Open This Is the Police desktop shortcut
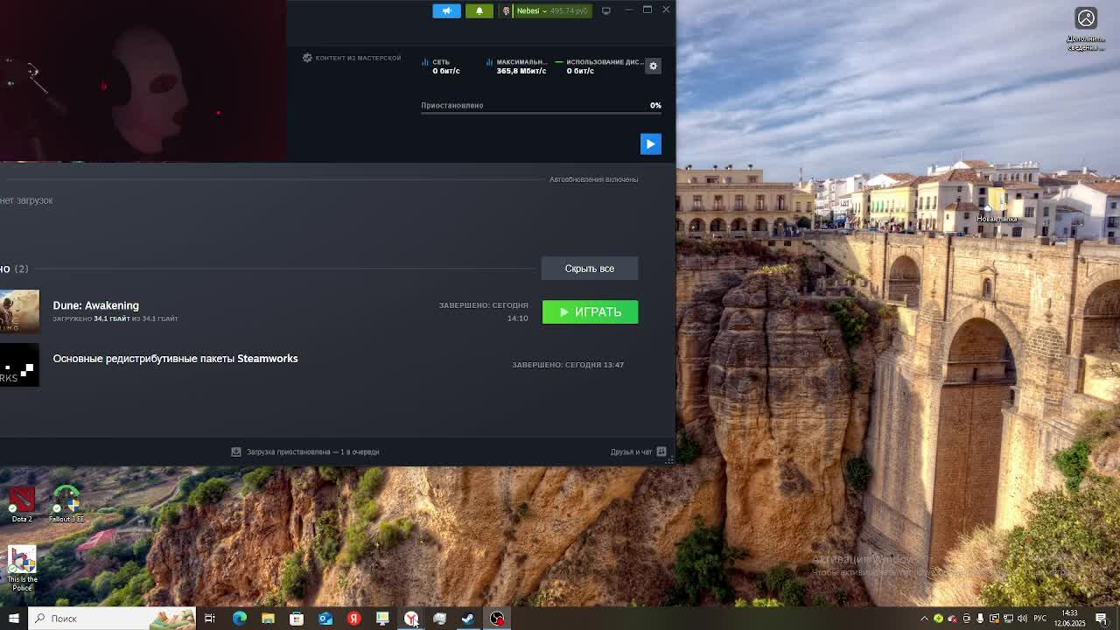This screenshot has height=630, width=1120. [22, 568]
